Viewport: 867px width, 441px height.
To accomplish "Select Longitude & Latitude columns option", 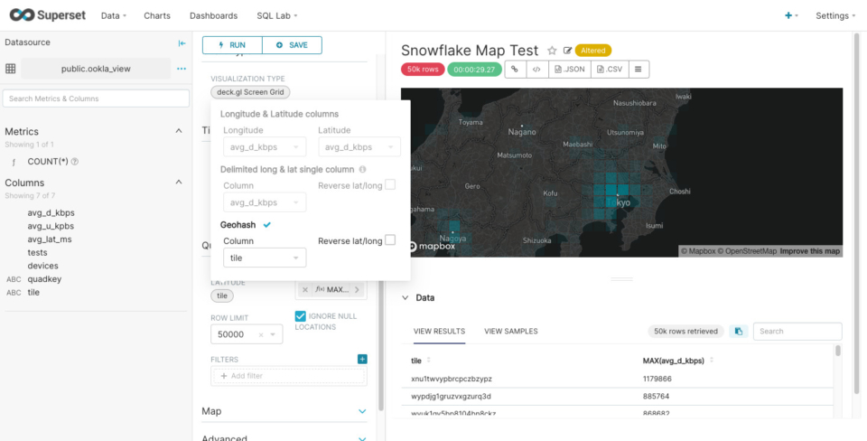I will pyautogui.click(x=279, y=114).
